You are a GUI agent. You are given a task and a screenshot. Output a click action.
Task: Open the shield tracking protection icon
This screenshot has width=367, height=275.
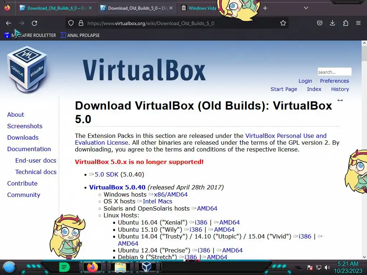(x=71, y=23)
